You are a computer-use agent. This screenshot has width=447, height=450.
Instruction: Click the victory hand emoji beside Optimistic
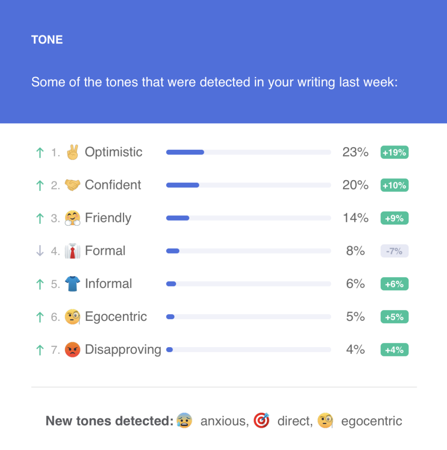[73, 152]
